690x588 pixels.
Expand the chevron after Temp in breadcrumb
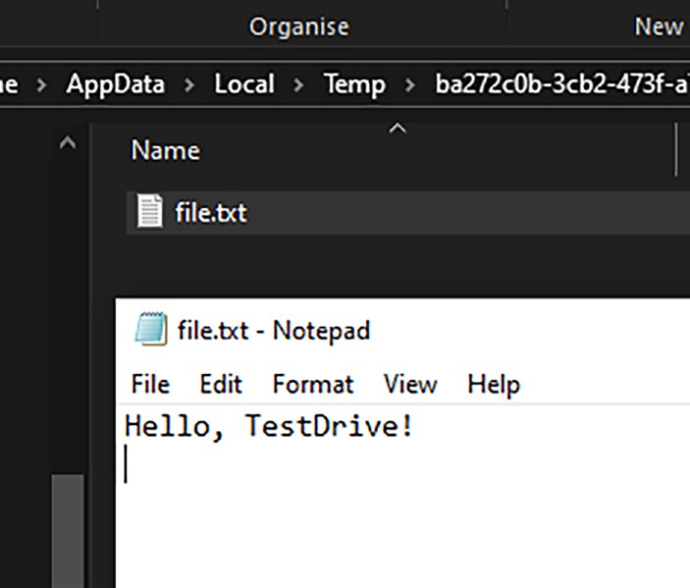click(x=410, y=84)
